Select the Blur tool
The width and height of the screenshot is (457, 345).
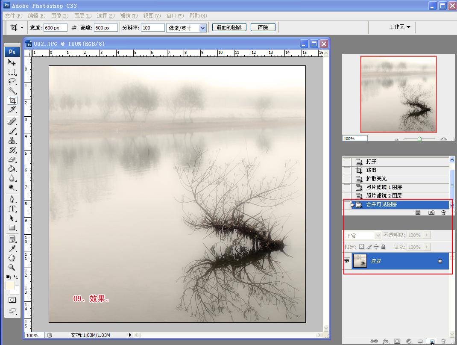(12, 178)
